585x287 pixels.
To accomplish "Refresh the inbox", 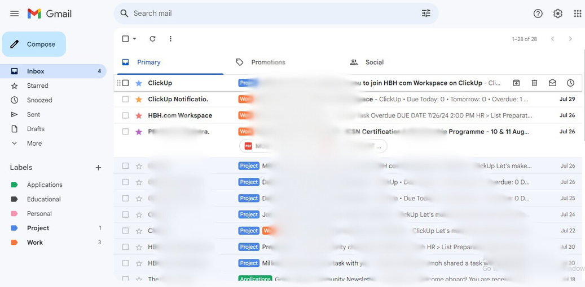I will click(152, 39).
